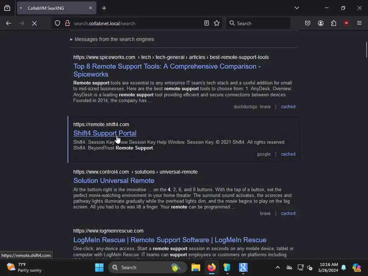Click the taskbar Search box
The image size is (368, 276).
point(148,267)
